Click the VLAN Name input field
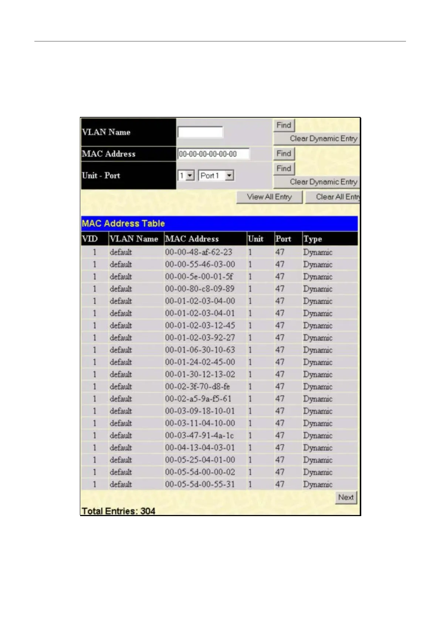This screenshot has height=623, width=440. 200,132
